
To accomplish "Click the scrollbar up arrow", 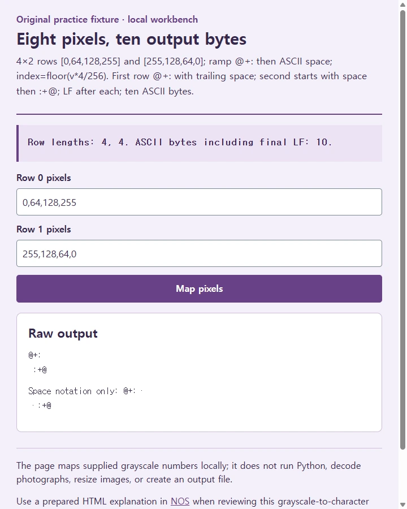I will tap(402, 4).
